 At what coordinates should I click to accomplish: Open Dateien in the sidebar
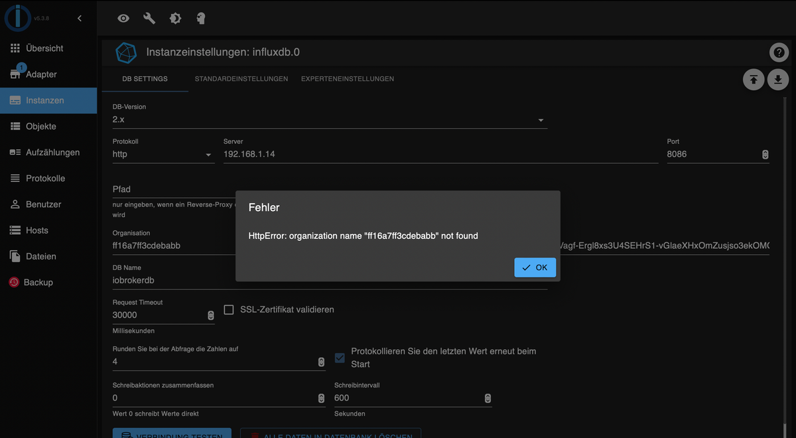point(48,256)
